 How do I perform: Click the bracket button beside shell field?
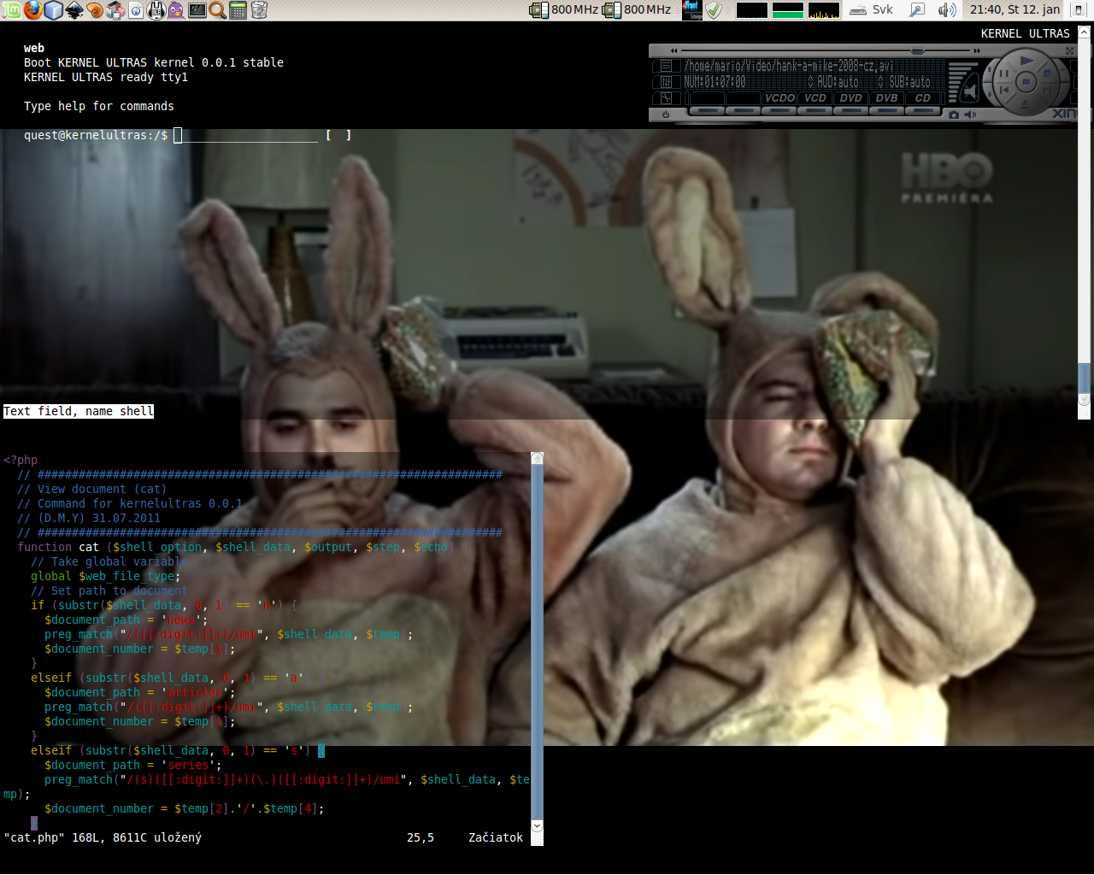coord(338,135)
